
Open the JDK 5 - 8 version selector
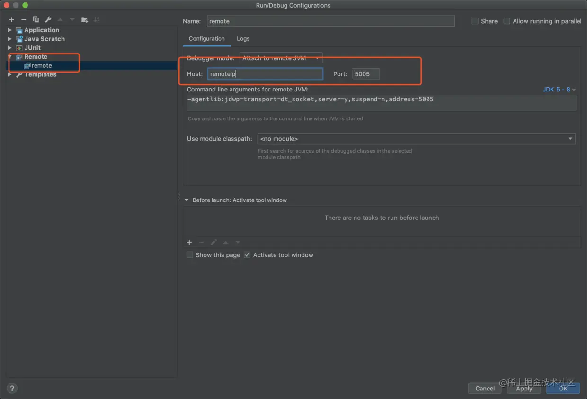point(559,89)
